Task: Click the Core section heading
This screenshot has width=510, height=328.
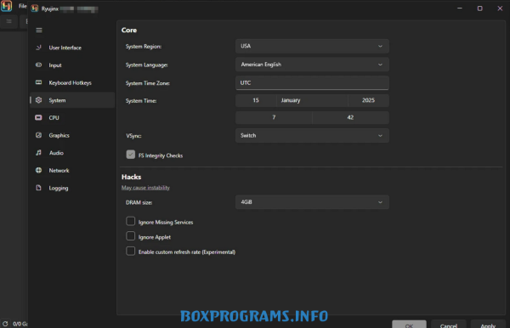Action: click(129, 30)
